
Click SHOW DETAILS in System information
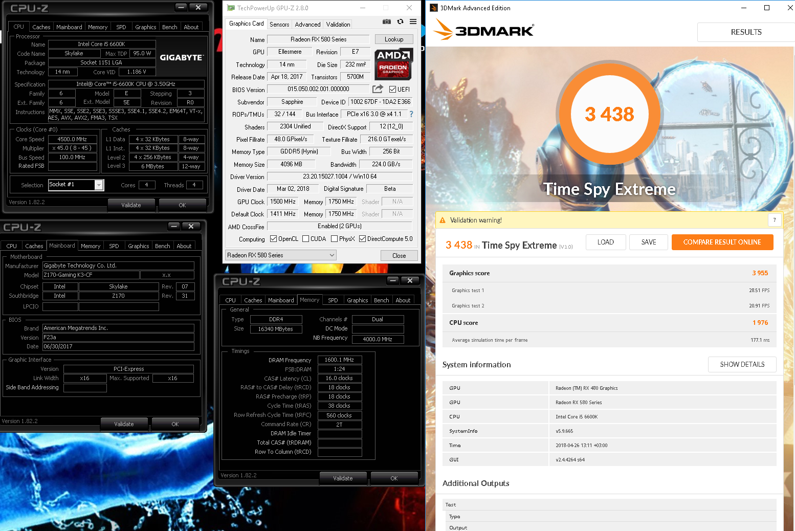742,364
